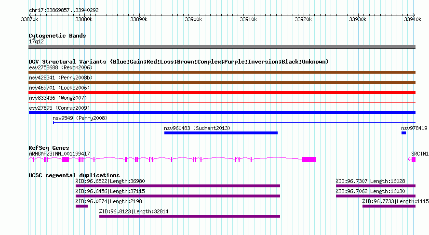The image size is (429, 235).
Task: Click the purple bar under Length:16028
Action: coord(375,186)
